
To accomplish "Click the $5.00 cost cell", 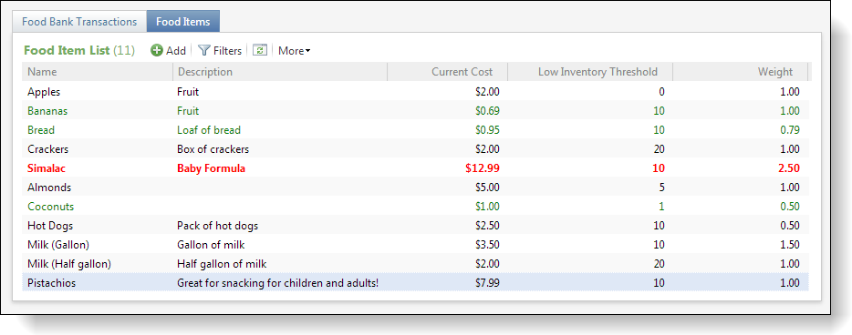I will pos(487,188).
